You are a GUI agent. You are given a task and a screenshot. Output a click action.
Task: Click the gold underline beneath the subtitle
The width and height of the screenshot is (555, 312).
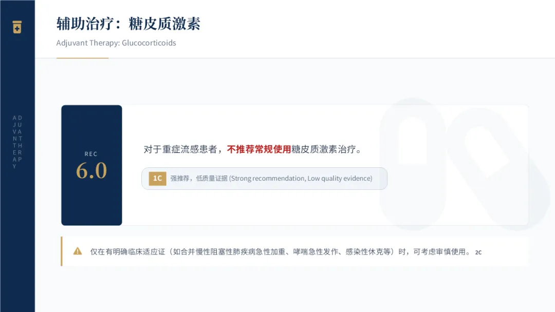click(x=82, y=58)
